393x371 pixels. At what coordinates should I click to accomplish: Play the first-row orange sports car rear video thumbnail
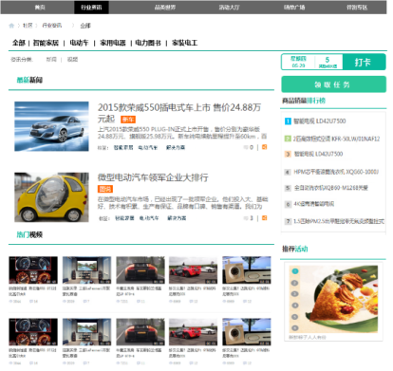[x=140, y=269]
